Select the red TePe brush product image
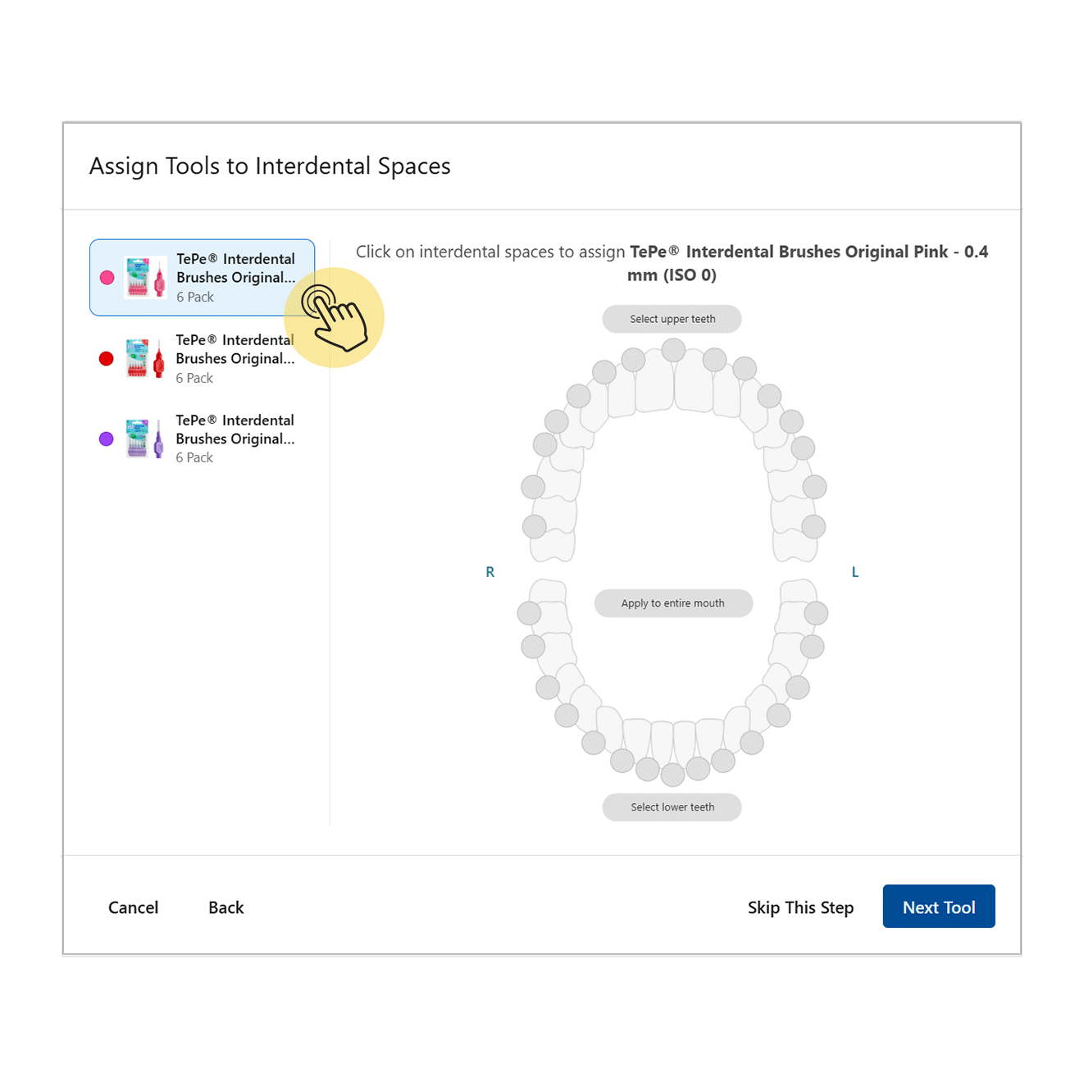 pos(146,358)
